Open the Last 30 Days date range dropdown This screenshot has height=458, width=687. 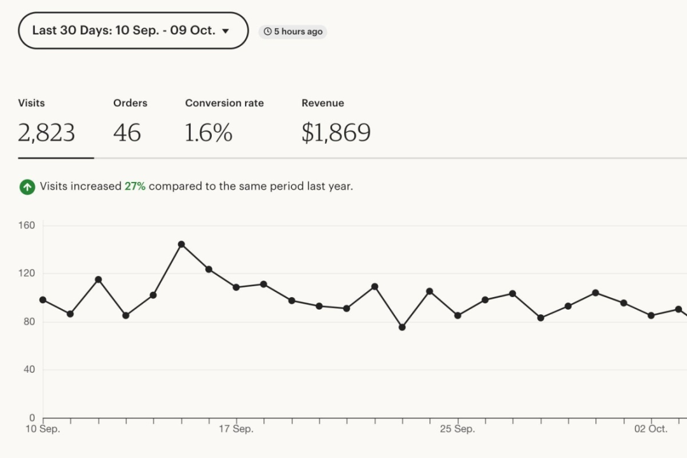click(x=133, y=31)
